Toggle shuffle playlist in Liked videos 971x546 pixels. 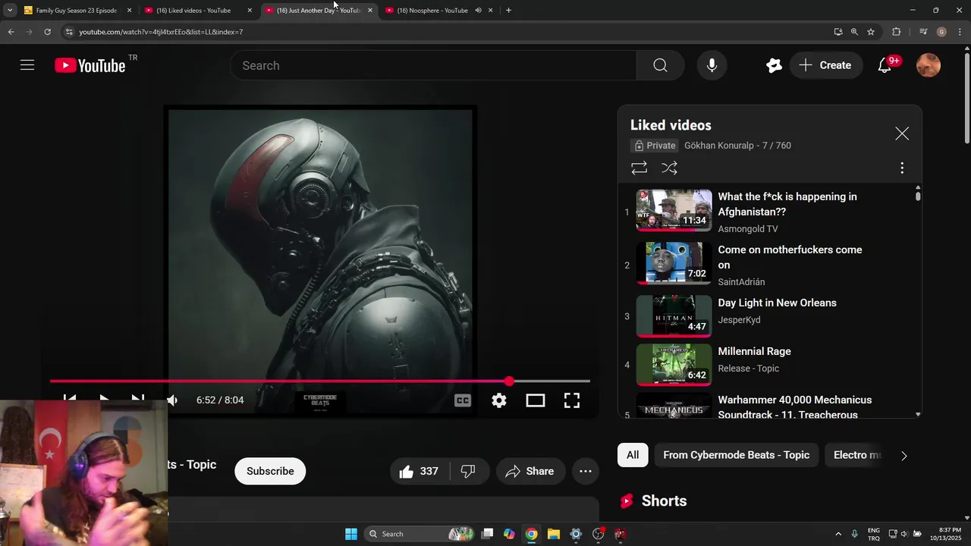pos(669,168)
